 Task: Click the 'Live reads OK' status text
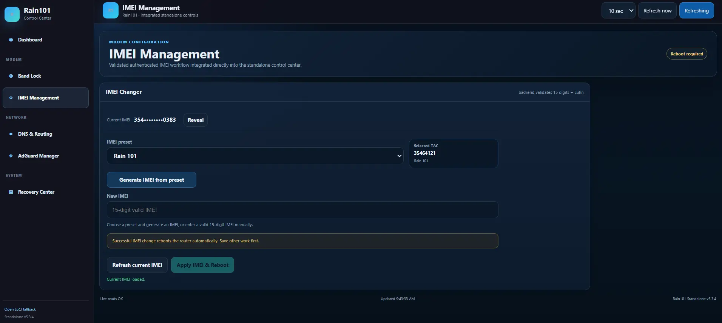pyautogui.click(x=111, y=299)
